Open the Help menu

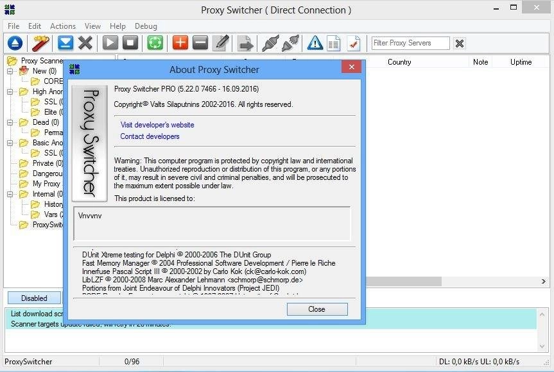117,26
